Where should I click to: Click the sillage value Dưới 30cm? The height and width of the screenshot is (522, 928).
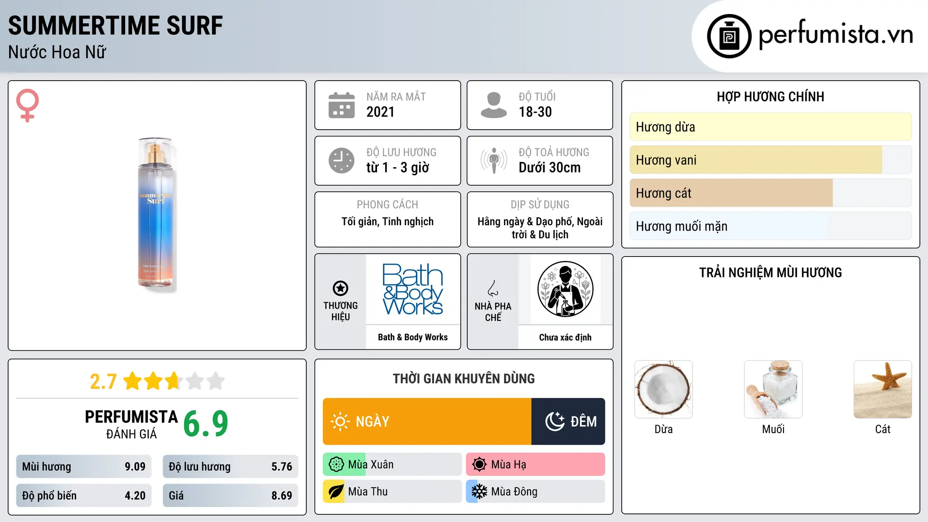coord(550,168)
